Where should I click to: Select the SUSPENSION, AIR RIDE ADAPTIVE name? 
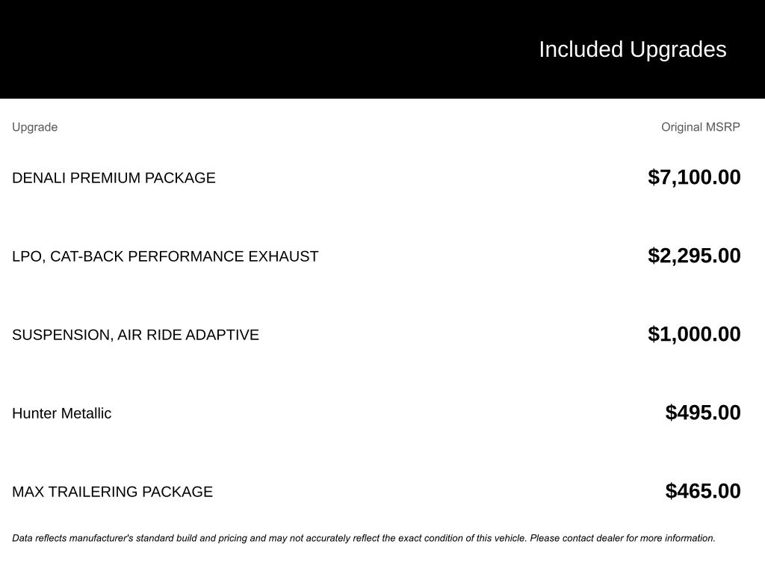135,335
